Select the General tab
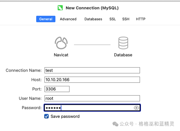This screenshot has width=180, height=131. coord(46,19)
